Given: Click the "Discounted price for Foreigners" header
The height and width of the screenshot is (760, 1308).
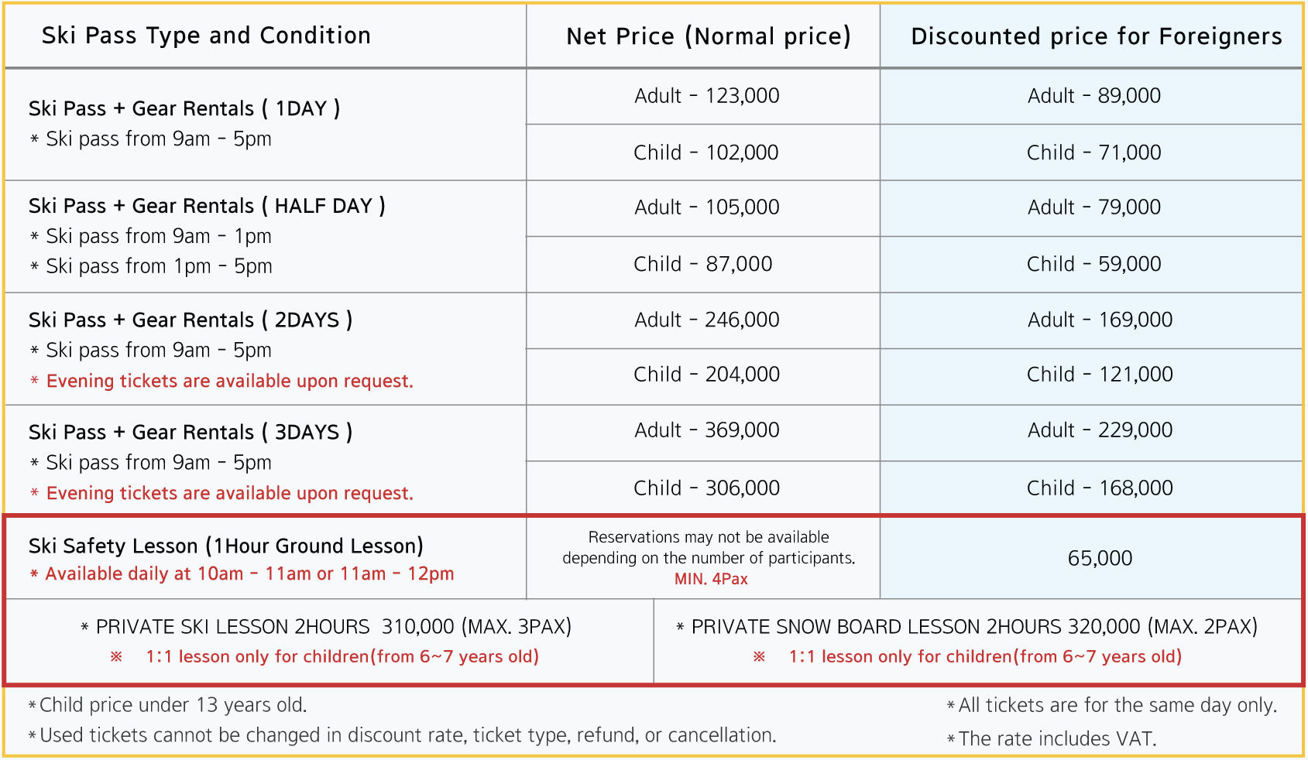Looking at the screenshot, I should click(1096, 36).
